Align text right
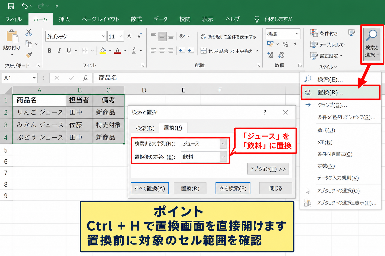The height and width of the screenshot is (256, 385). point(171,50)
